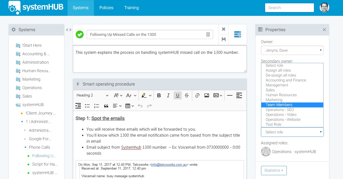Open highlight color dropdown arrow

(150, 95)
